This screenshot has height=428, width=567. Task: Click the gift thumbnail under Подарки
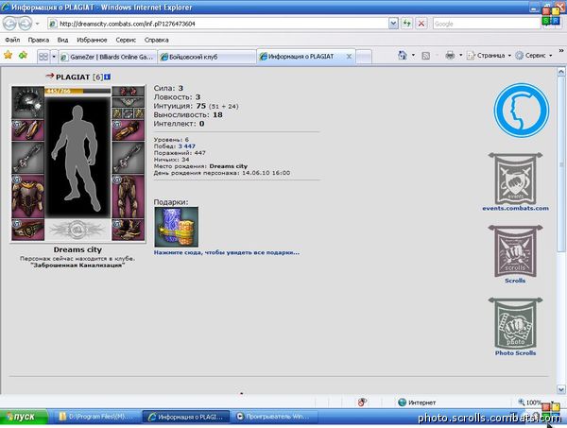177,227
